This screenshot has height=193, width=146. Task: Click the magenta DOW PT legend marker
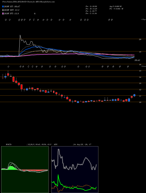pyautogui.click(x=3, y=13)
